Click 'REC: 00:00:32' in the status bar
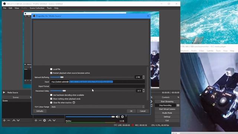This screenshot has height=134, width=238. (x=141, y=125)
